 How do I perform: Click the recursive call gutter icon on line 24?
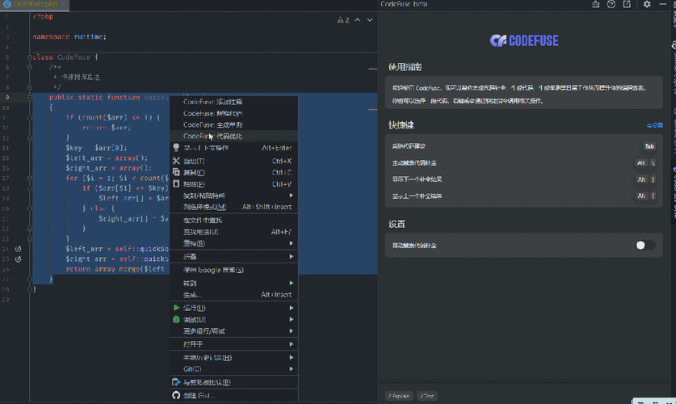[18, 249]
